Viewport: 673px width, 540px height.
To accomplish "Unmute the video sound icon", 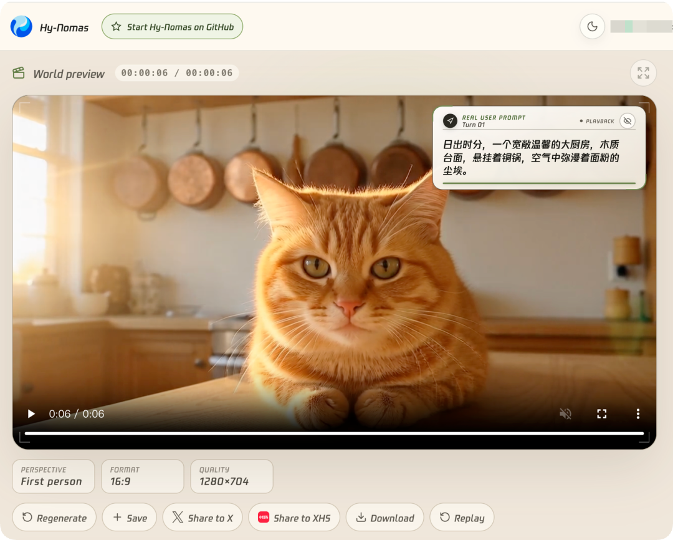I will (565, 413).
